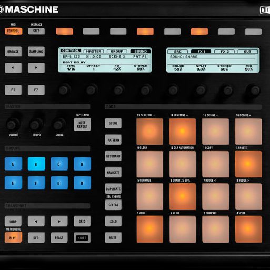Toggle the Solo button
This screenshot has height=270, width=270.
click(x=113, y=221)
